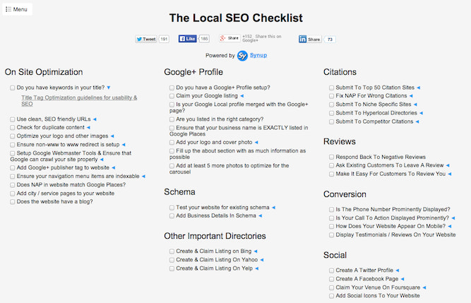Viewport: 471px width, 303px height.
Task: Open the Menu list icon
Action: 8,9
